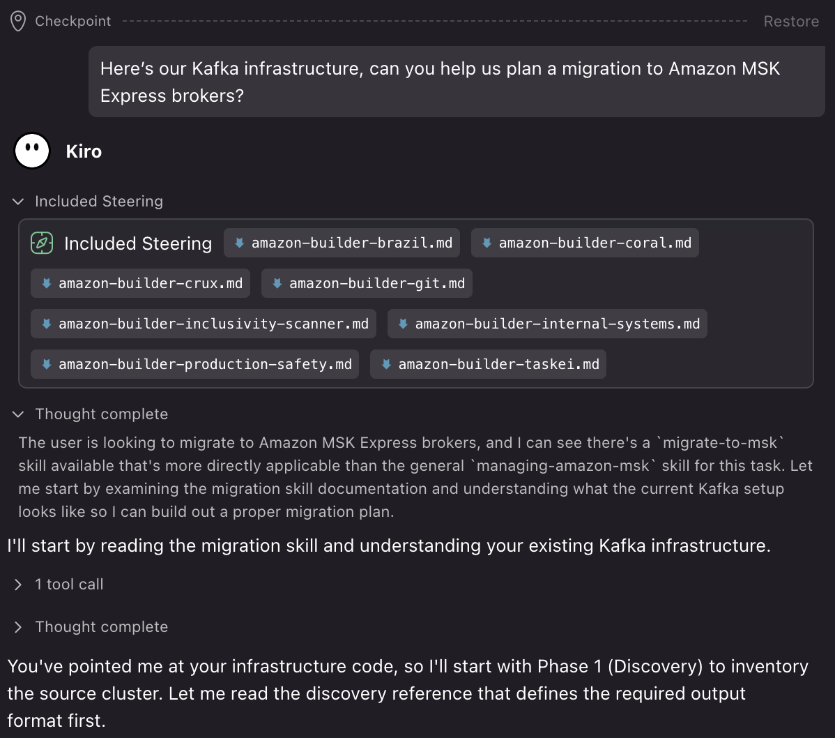The image size is (835, 738).
Task: Click markdown icon beside amazon-builder-crux.md
Action: pos(47,283)
